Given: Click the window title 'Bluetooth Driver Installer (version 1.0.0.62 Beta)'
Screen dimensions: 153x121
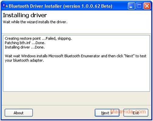Looking at the screenshot, I should pos(61,6).
